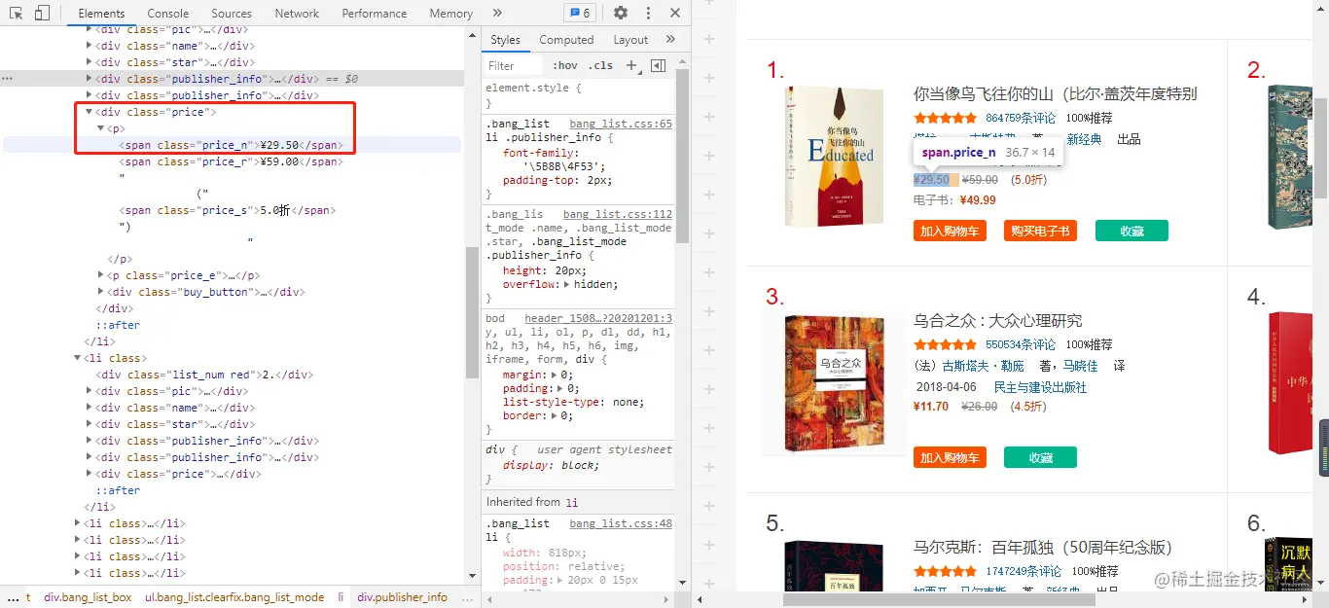
Task: Show more sidebar tabs after Layout
Action: (670, 39)
